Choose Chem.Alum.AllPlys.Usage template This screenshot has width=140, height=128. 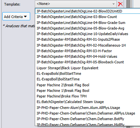pos(88,108)
